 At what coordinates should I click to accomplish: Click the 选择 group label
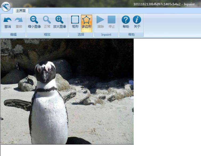[81, 35]
